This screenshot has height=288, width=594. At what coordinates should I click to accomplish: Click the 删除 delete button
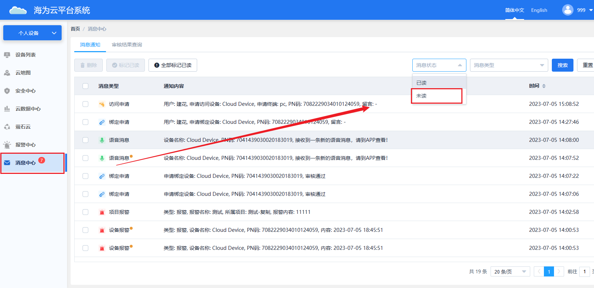coord(88,65)
